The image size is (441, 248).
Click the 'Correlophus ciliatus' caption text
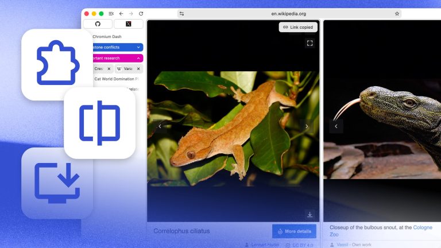click(x=181, y=231)
